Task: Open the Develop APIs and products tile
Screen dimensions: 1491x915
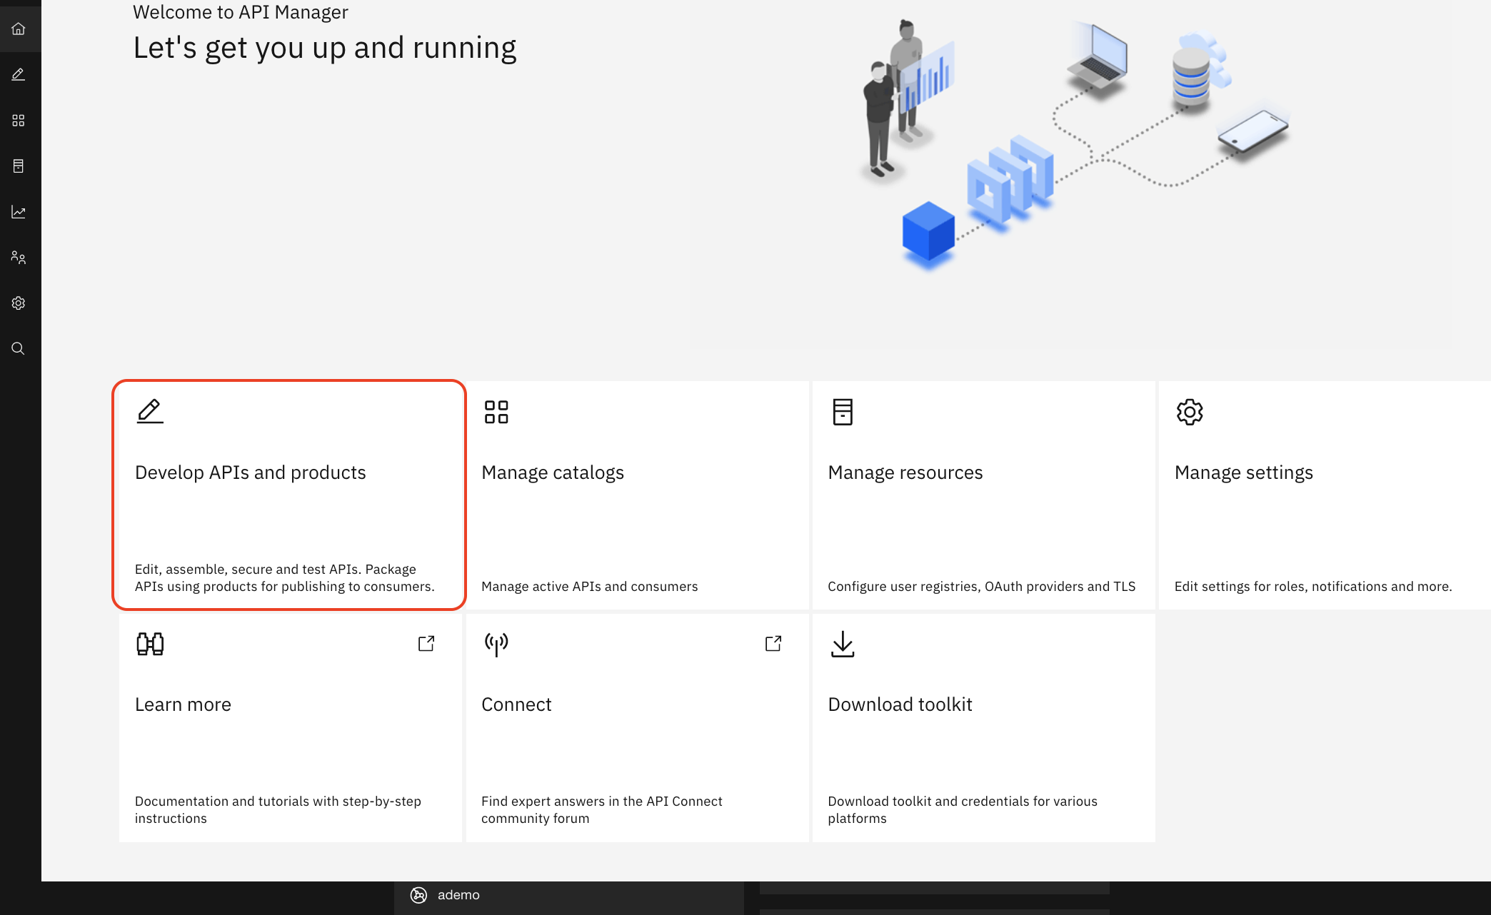Action: click(289, 495)
